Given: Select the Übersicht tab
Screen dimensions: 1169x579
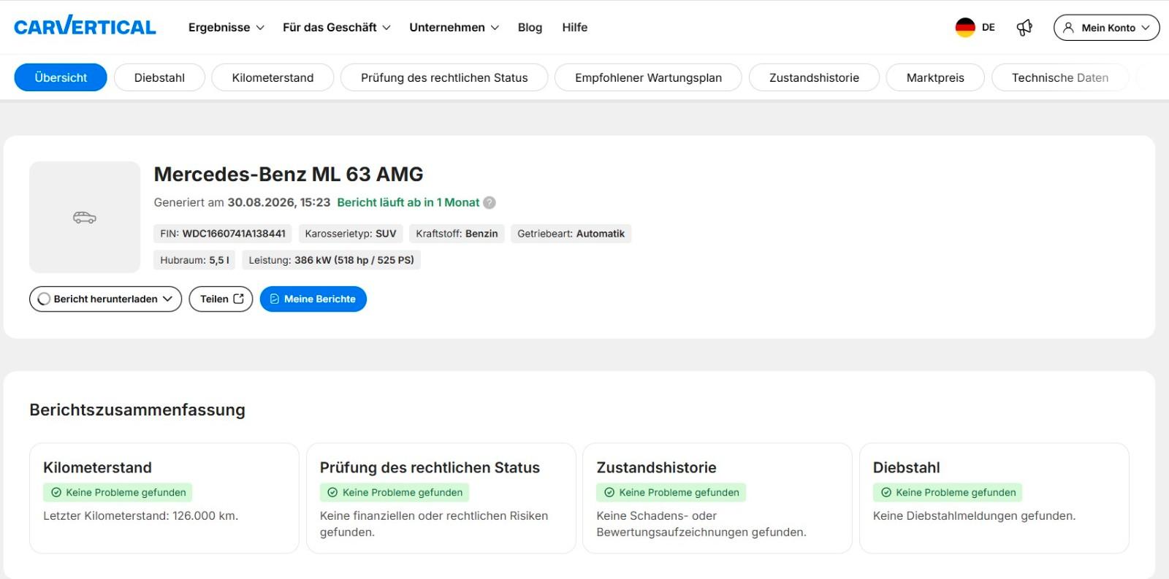Looking at the screenshot, I should [61, 77].
